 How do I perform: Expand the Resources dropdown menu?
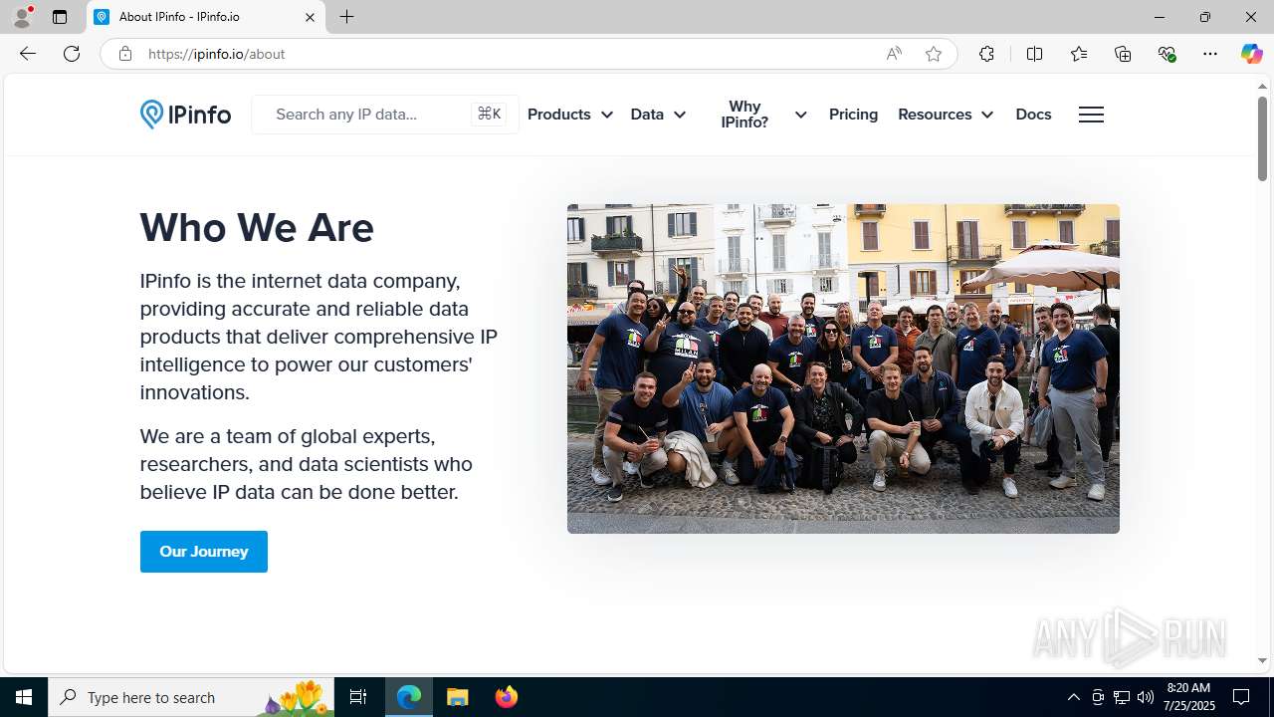pyautogui.click(x=946, y=115)
